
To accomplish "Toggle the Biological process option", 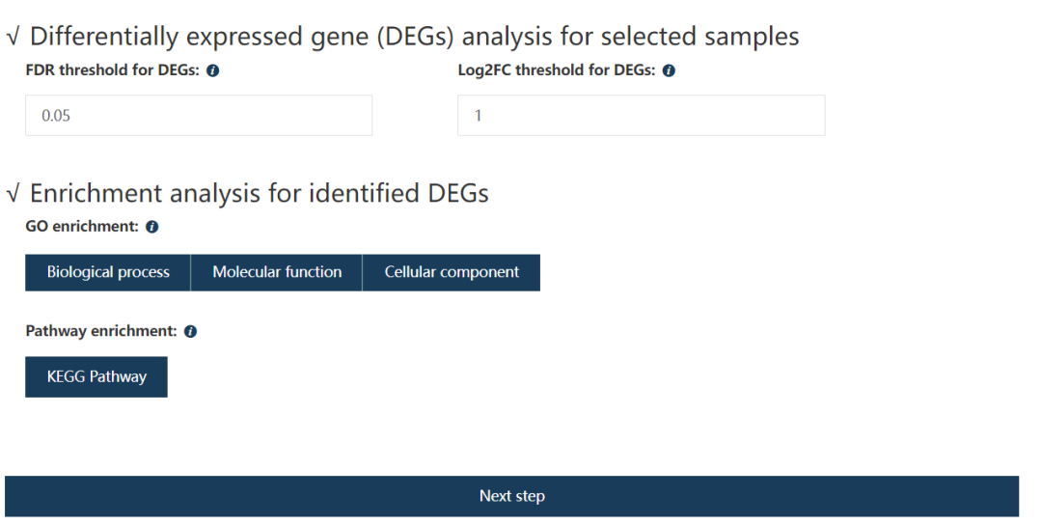I will pyautogui.click(x=108, y=272).
